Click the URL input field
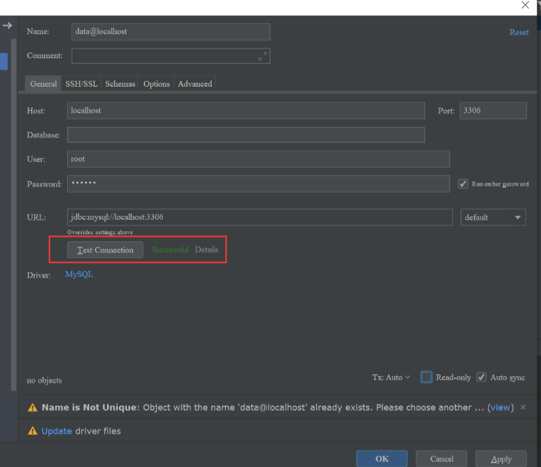This screenshot has height=467, width=541. [x=260, y=217]
